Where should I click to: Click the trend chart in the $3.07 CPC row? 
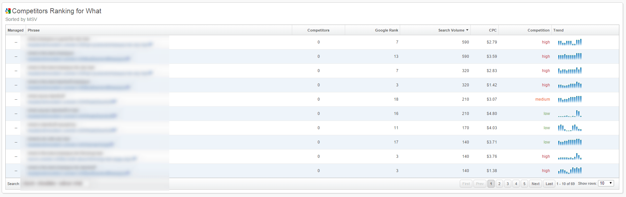[570, 99]
